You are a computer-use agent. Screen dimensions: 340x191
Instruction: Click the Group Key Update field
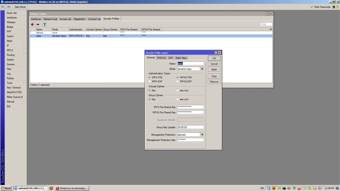[x=190, y=127]
